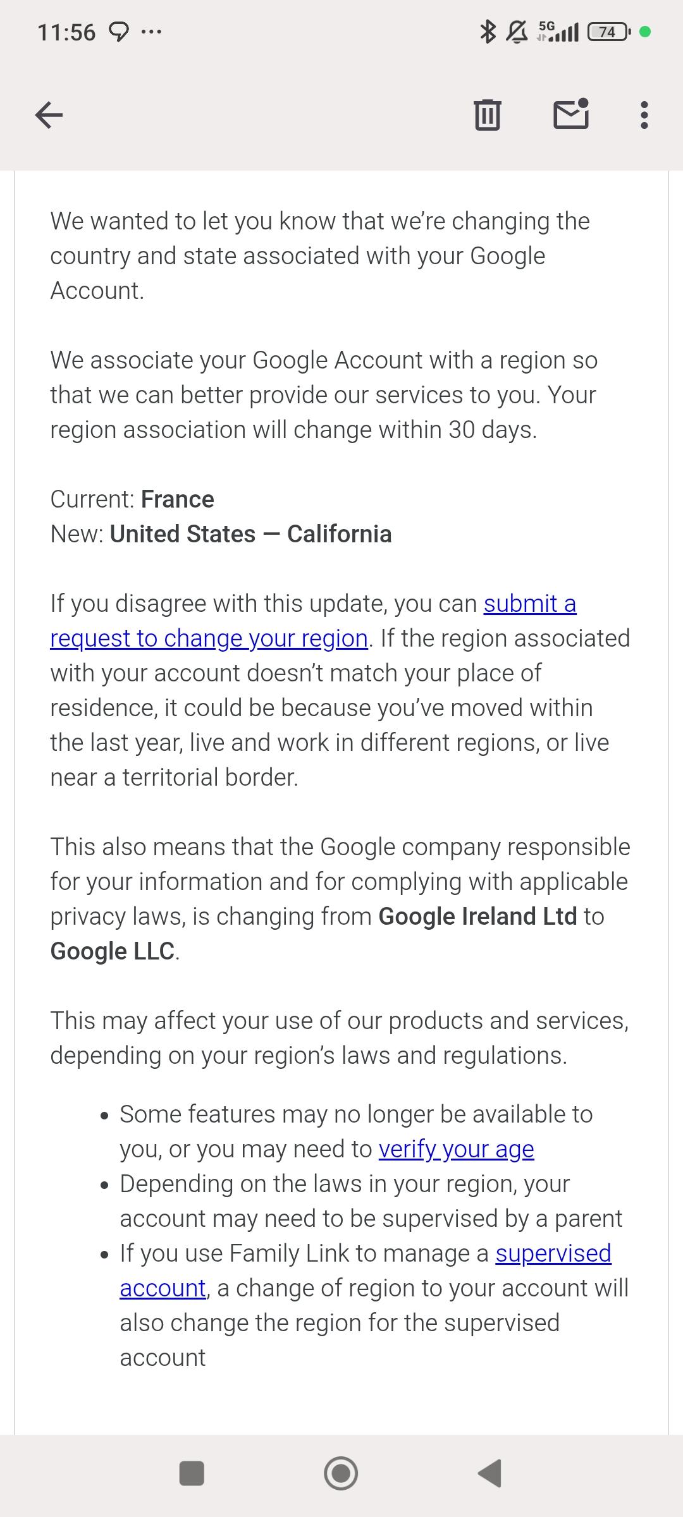Open the three-dot overflow menu

(x=644, y=115)
